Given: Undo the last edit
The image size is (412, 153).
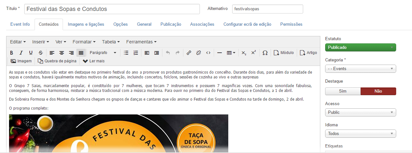Looking at the screenshot, I should [x=168, y=53].
